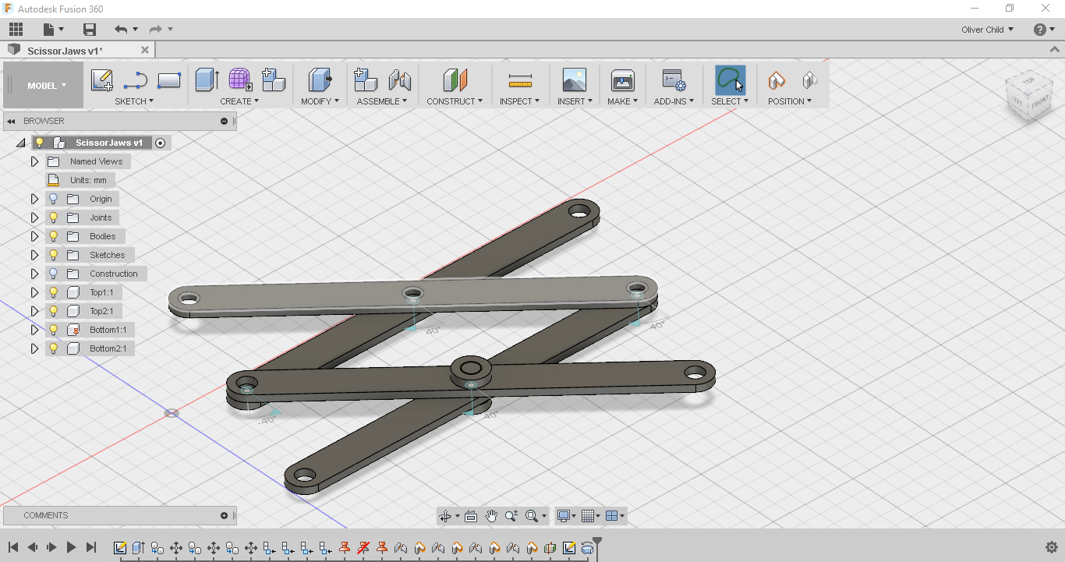Select the Pan tool in navigation bar

(491, 515)
